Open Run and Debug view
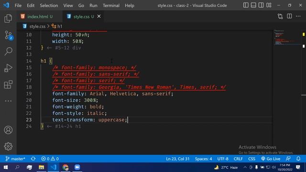The image size is (306, 172). point(8,68)
